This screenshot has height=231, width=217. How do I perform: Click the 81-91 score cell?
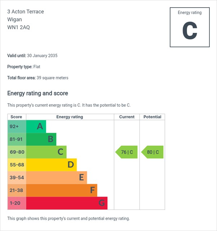(17, 139)
